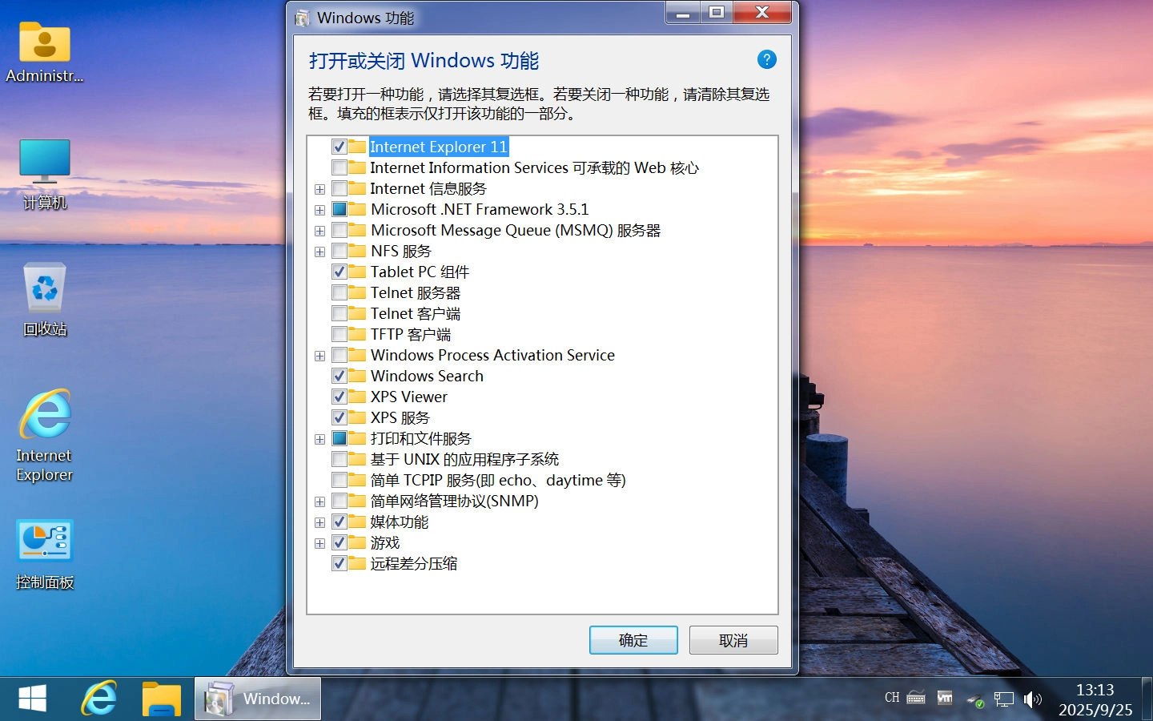Enable the Telnet 客户端 feature
Image resolution: width=1153 pixels, height=721 pixels.
(x=339, y=313)
